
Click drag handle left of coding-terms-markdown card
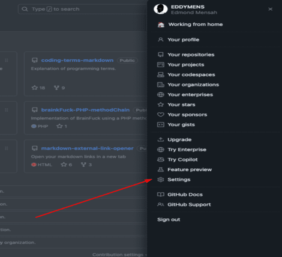coord(6,60)
